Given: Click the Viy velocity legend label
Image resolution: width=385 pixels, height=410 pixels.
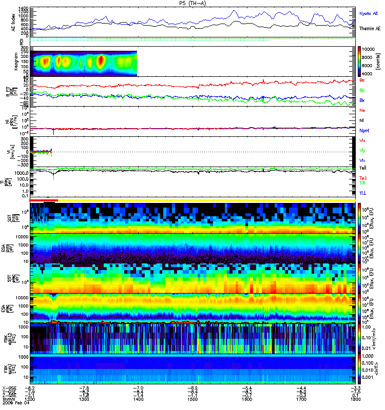Looking at the screenshot, I should click(x=362, y=151).
